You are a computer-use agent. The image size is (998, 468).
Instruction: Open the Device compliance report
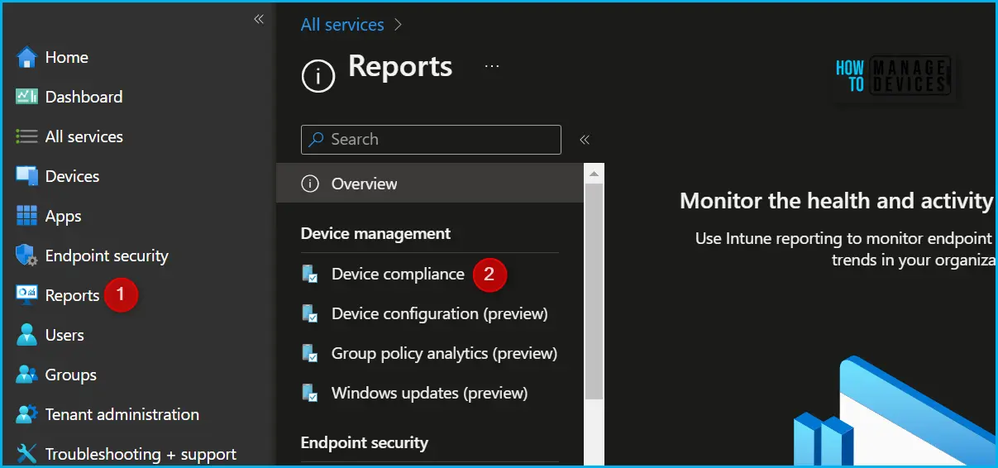point(398,274)
